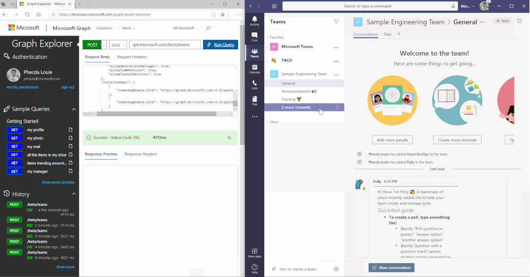530x277 pixels.
Task: Switch to the Files tab in General
Action: click(388, 34)
